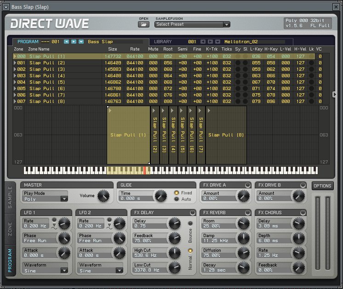Open the plugin menu arrow in title bar

tap(6, 7)
